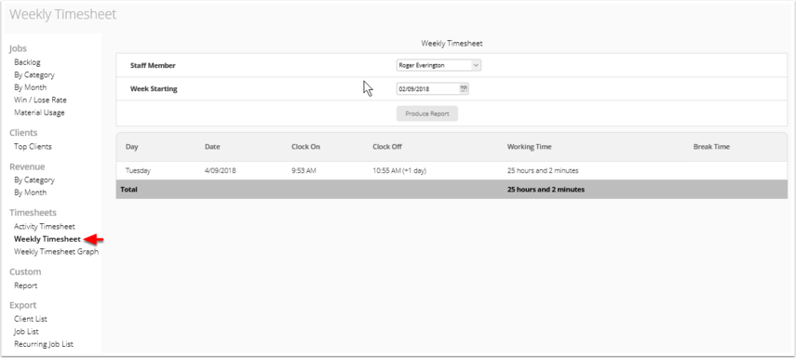Image resolution: width=796 pixels, height=358 pixels.
Task: Click the Total row's 25 hours and 2 minutes
Action: pyautogui.click(x=546, y=190)
